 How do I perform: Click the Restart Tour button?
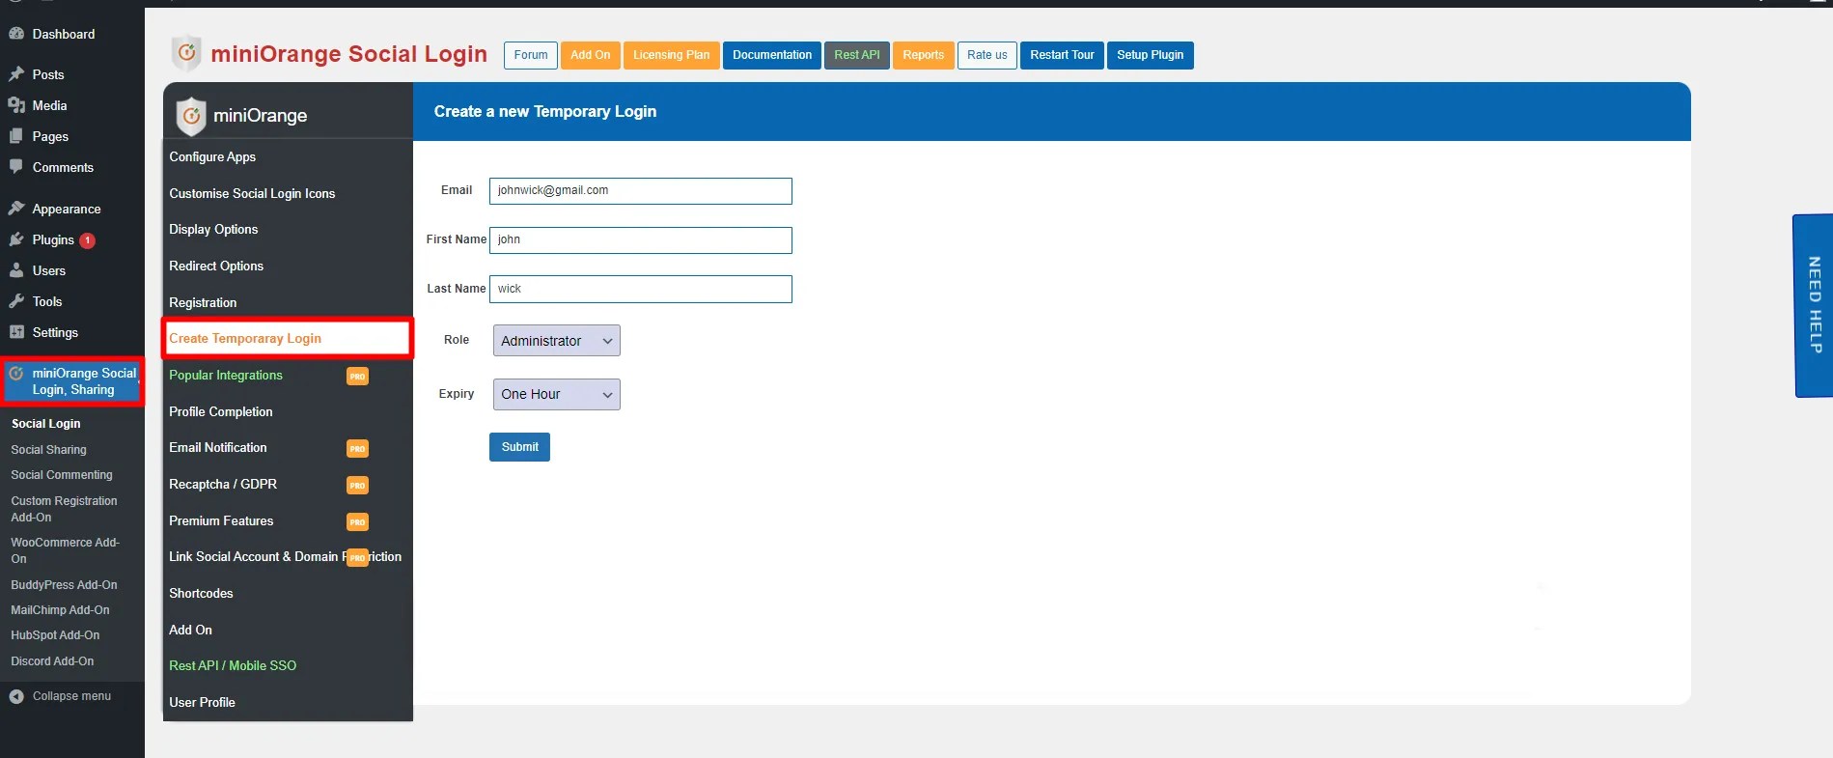[x=1062, y=55]
